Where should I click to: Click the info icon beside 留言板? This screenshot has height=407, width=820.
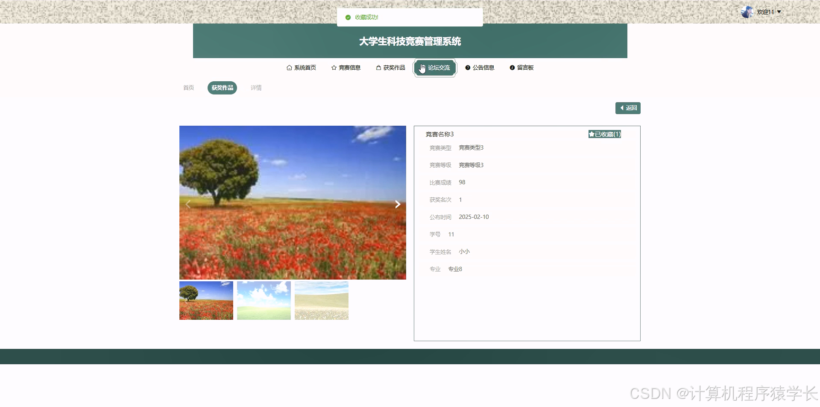pyautogui.click(x=512, y=68)
